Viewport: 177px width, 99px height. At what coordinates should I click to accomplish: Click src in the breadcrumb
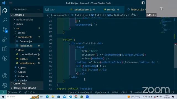pos(48,15)
